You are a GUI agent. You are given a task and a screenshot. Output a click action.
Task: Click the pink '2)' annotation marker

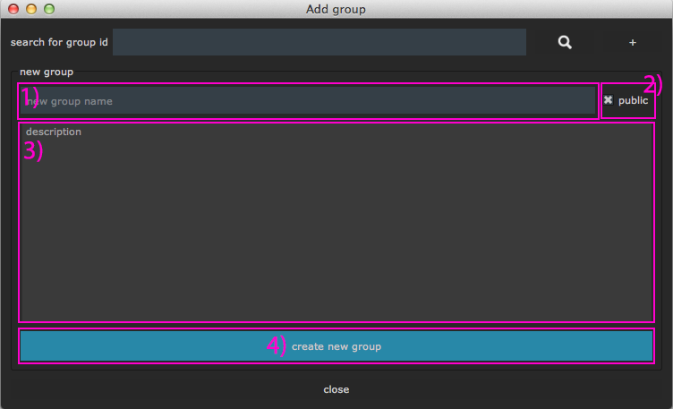coord(653,86)
